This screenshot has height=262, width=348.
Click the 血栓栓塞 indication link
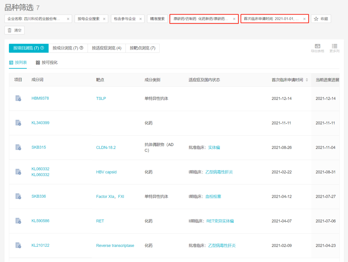(x=213, y=196)
